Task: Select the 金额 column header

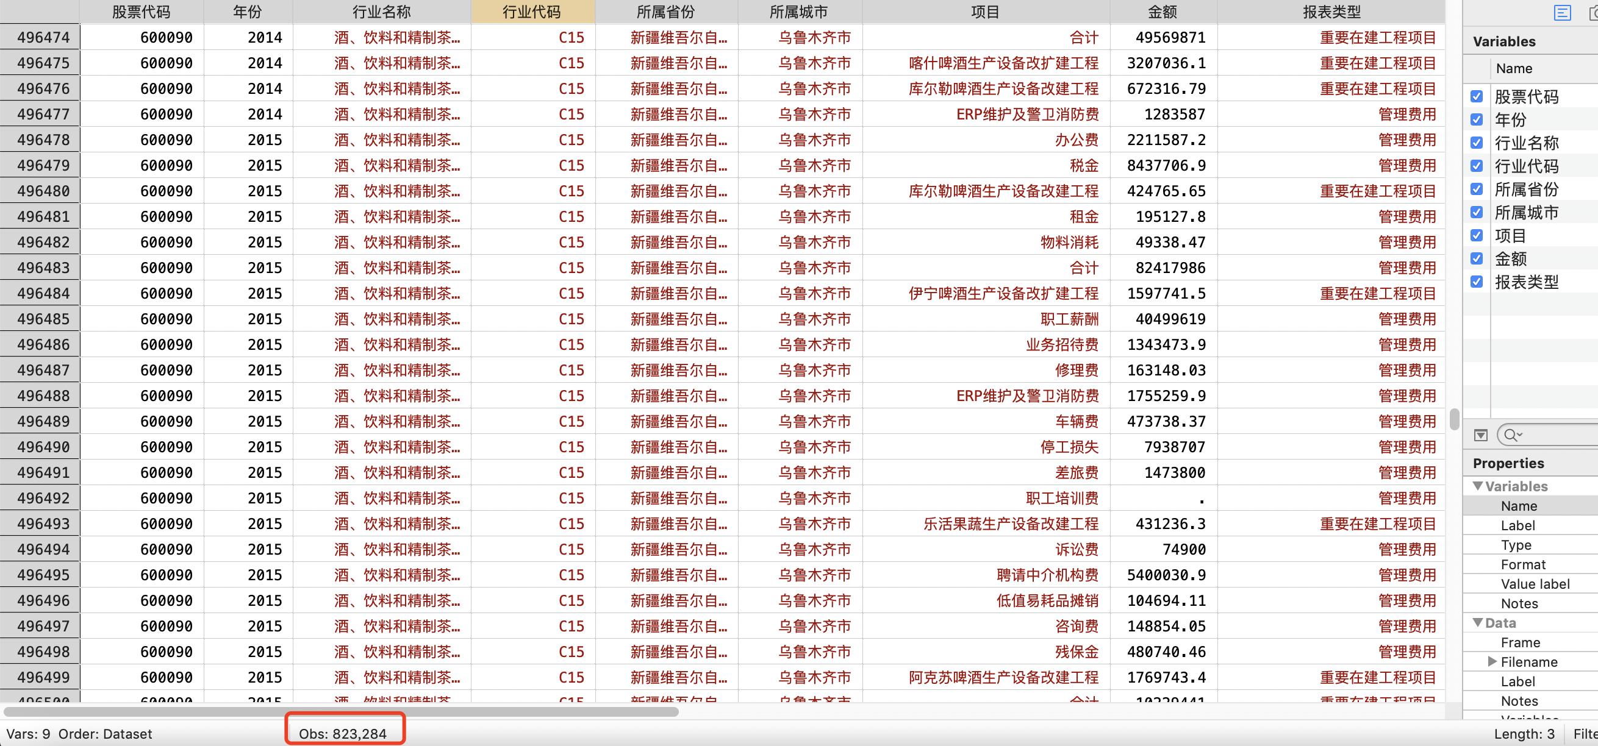Action: point(1163,12)
